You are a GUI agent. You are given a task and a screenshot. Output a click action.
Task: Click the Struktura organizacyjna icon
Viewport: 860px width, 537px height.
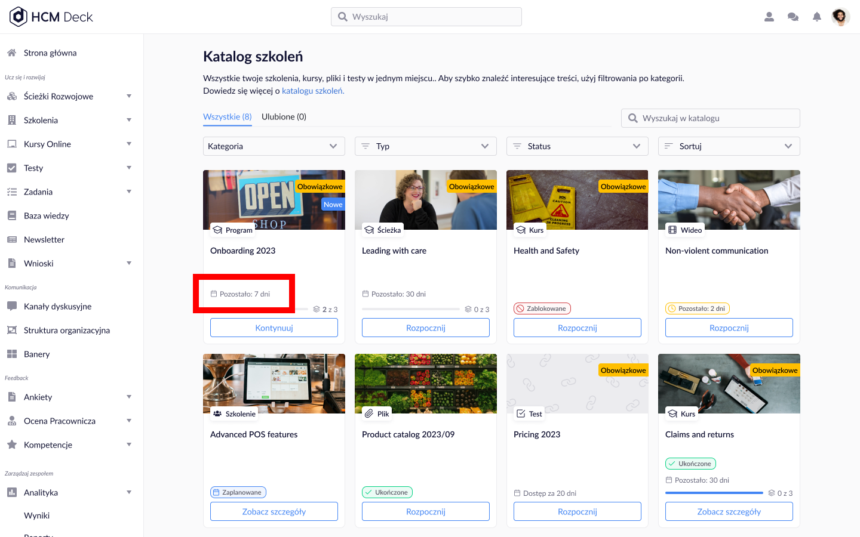(x=11, y=330)
